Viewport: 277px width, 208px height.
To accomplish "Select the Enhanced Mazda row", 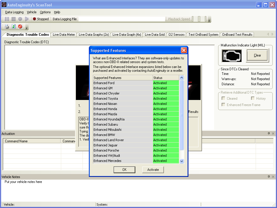I will pyautogui.click(x=136, y=114).
